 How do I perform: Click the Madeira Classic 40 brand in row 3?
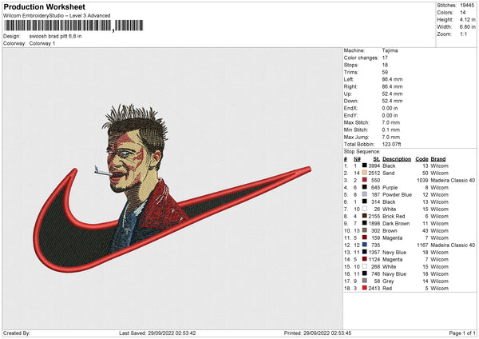[x=453, y=180]
